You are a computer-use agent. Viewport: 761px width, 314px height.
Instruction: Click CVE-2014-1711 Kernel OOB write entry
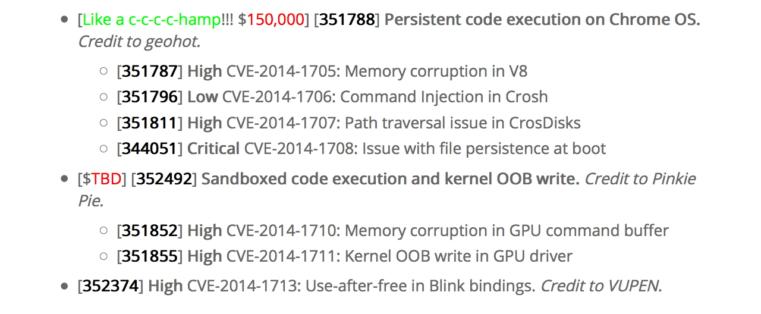pos(400,256)
